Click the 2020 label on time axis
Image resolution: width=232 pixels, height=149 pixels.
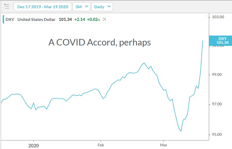tap(34, 146)
